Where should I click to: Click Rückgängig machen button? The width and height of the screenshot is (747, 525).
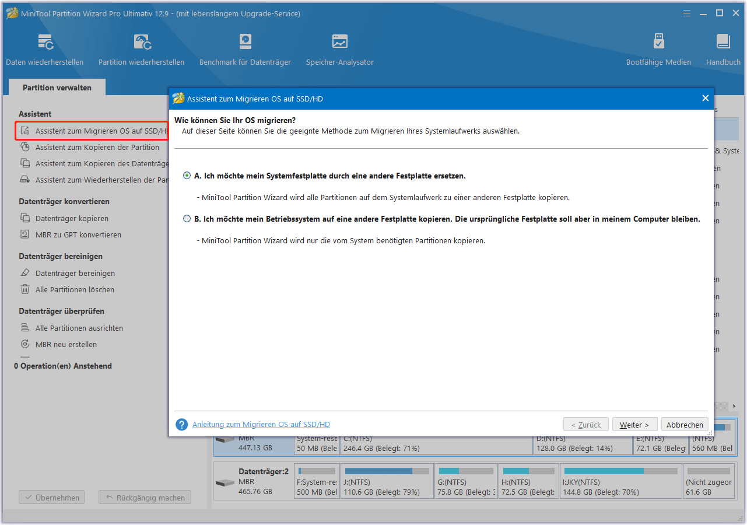[145, 498]
